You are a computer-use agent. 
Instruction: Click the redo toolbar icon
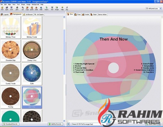[41, 8]
